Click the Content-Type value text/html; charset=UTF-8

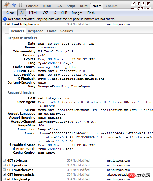pos(62,71)
